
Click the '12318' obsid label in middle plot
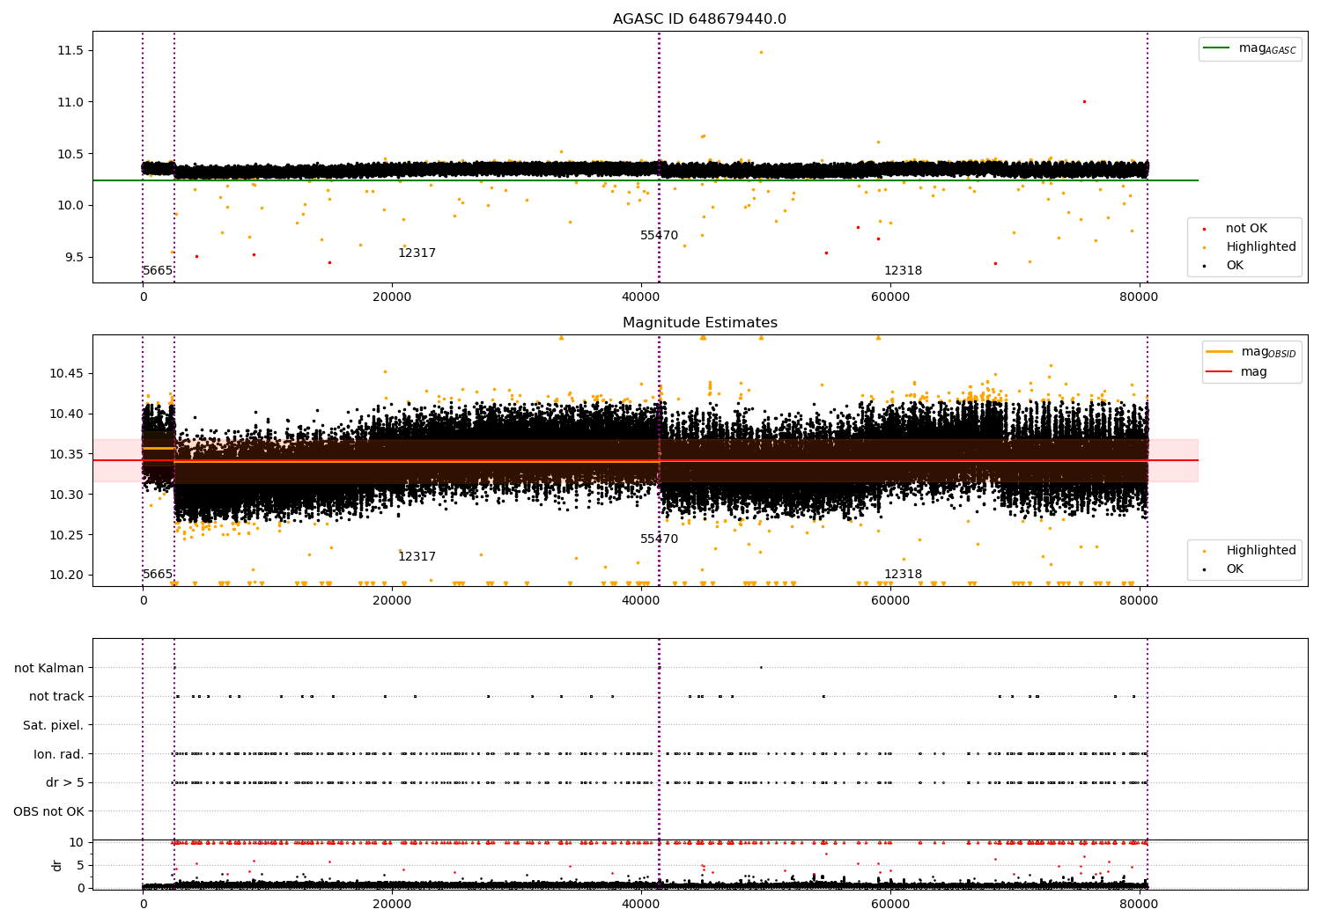[x=903, y=575]
